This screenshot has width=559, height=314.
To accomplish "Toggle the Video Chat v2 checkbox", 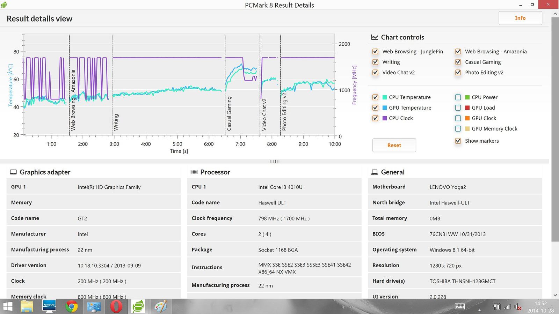I will (375, 73).
